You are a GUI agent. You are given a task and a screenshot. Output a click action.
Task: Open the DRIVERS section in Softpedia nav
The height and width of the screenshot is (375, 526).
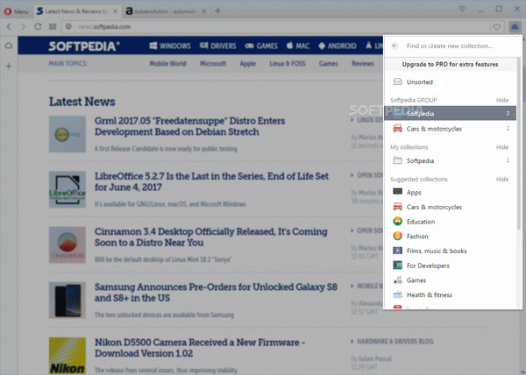[x=218, y=46]
